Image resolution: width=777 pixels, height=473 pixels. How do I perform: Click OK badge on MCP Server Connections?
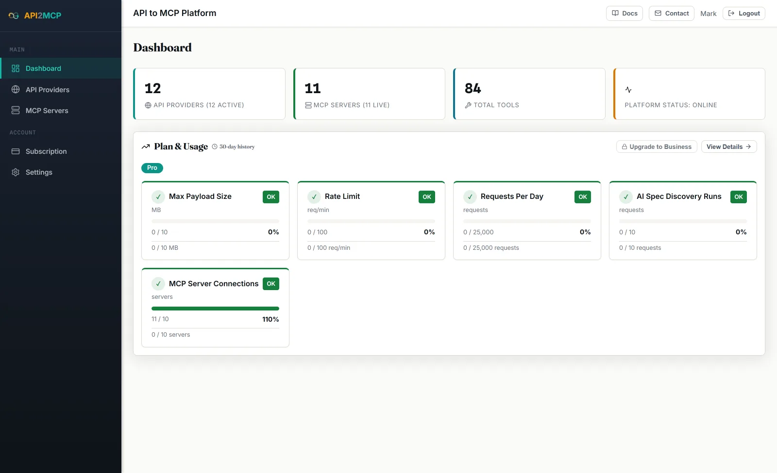[271, 284]
